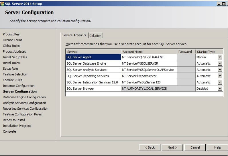This screenshot has width=228, height=156.
Task: Click password field for SQL Server Database Engine
Action: pyautogui.click(x=186, y=63)
